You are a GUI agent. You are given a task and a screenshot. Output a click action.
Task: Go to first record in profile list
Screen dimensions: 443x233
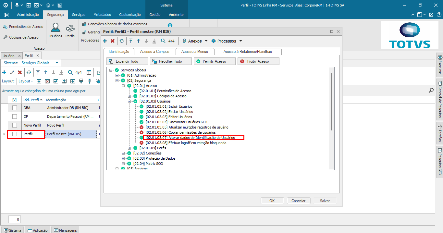click(x=38, y=72)
